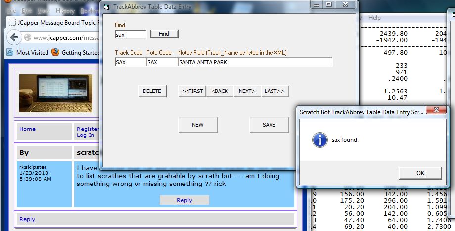Go to previous record with <BACK

(220, 91)
